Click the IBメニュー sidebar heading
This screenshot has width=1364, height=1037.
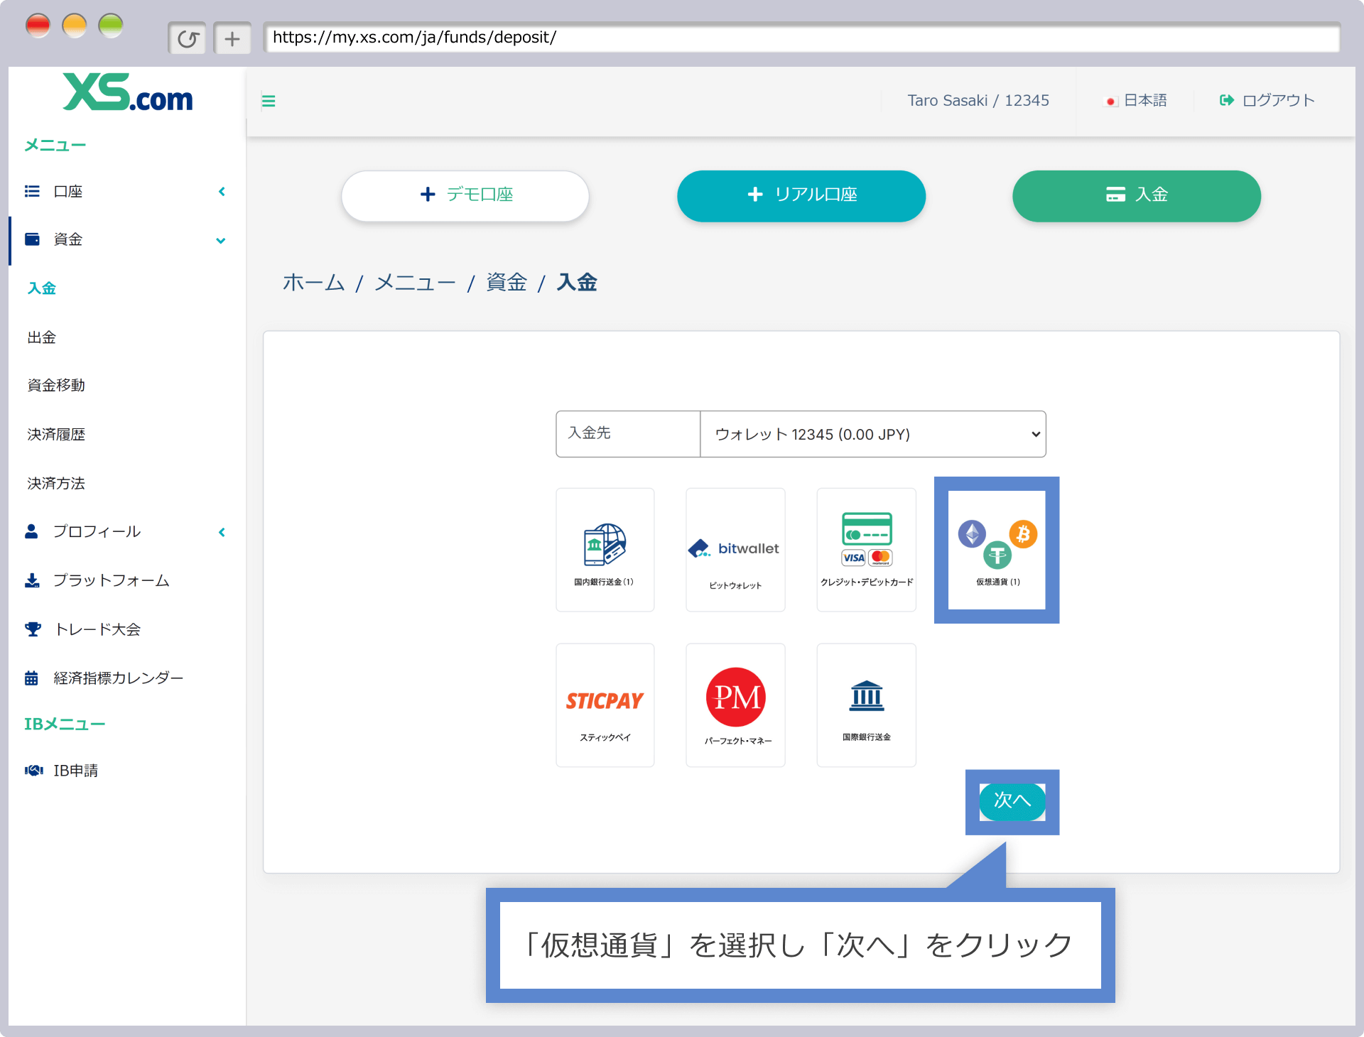65,724
